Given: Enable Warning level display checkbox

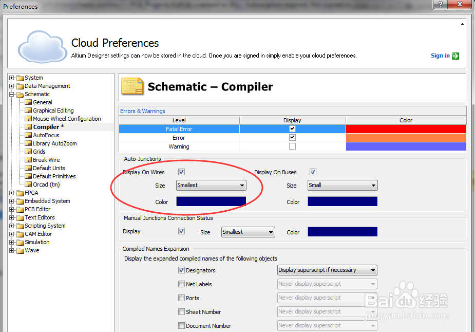Looking at the screenshot, I should (292, 146).
